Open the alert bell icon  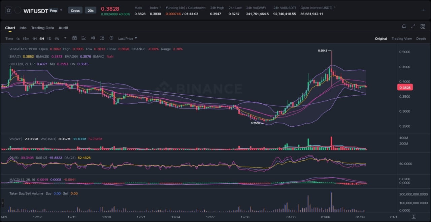click(x=404, y=26)
